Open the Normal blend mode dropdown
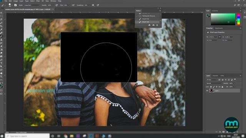The width and height of the screenshot is (246, 138). coord(214,83)
